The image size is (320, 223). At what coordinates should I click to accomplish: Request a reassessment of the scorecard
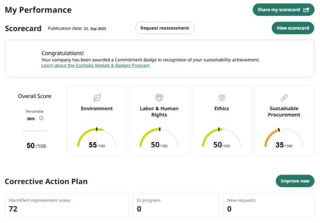point(164,28)
